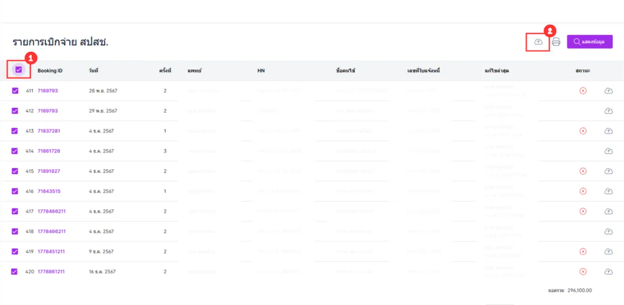
Task: Click the cloud upload icon on row 418
Action: click(608, 231)
